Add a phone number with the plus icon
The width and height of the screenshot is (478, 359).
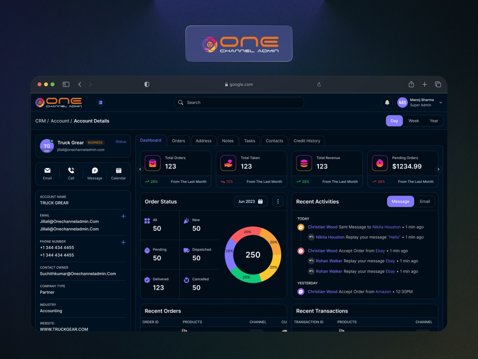pos(123,242)
